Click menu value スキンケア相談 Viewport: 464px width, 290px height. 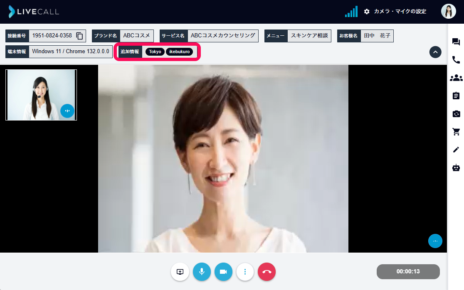click(309, 35)
